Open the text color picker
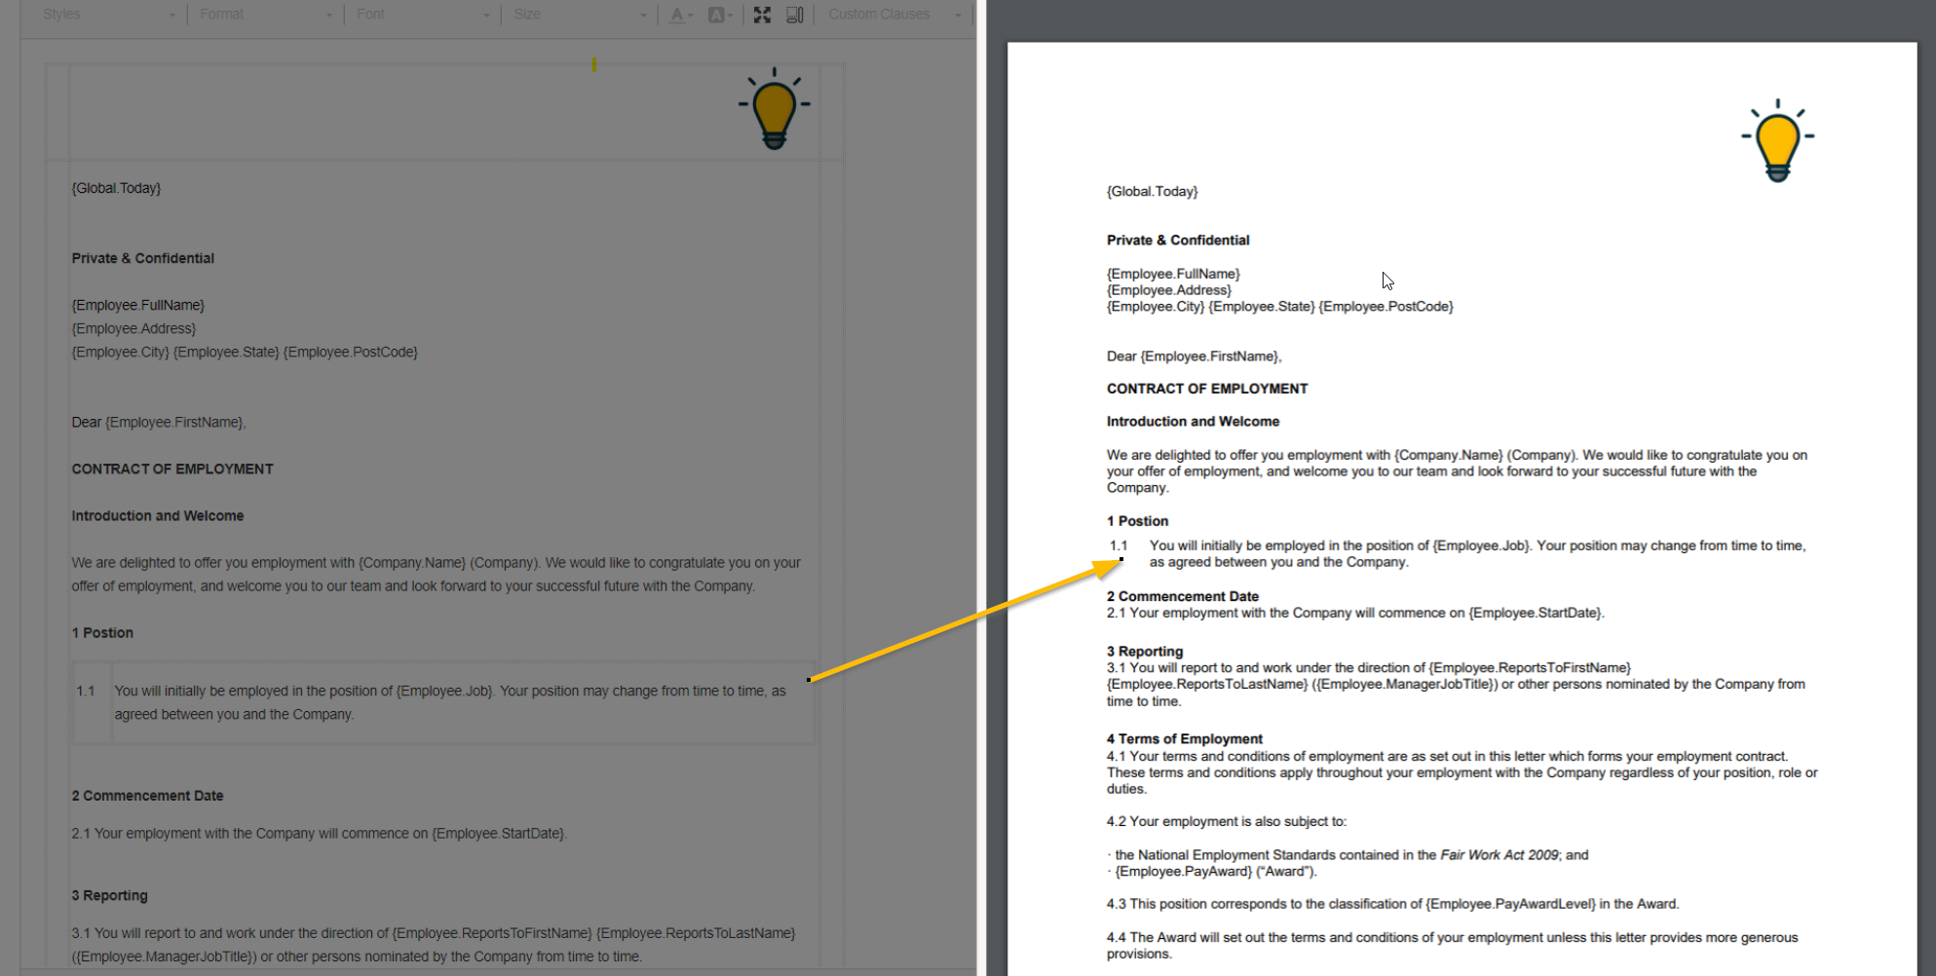The width and height of the screenshot is (1936, 976). click(681, 15)
